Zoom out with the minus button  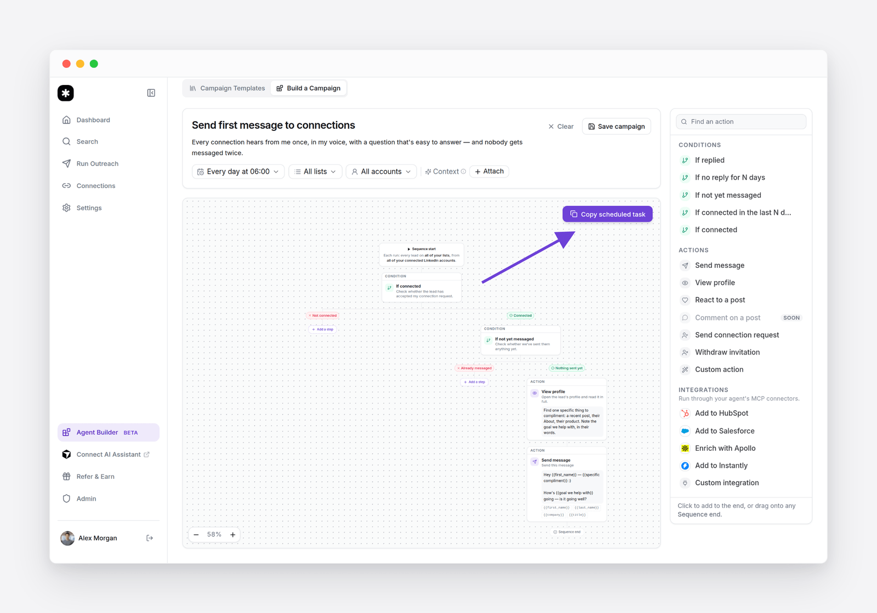tap(196, 535)
